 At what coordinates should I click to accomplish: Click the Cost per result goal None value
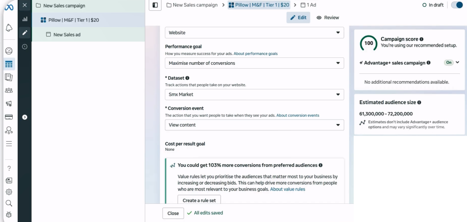coord(170,149)
